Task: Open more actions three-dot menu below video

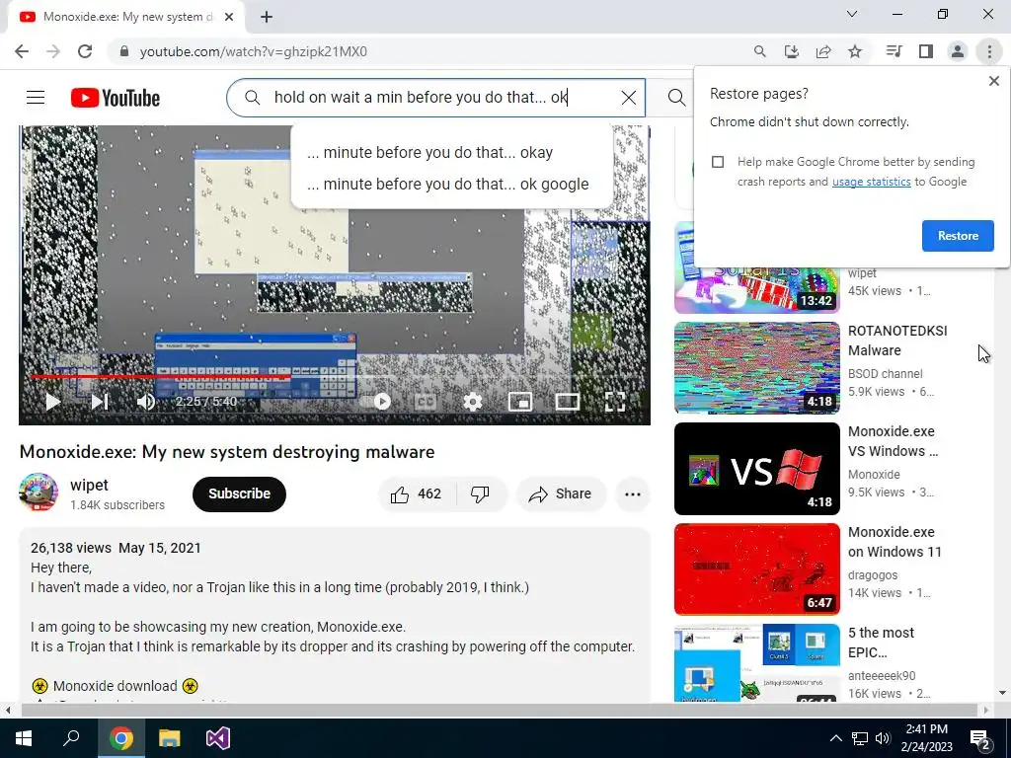Action: coord(633,493)
